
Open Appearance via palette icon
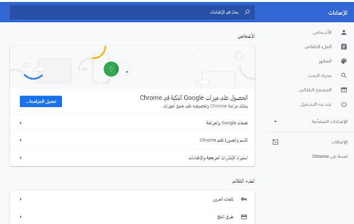pyautogui.click(x=343, y=61)
